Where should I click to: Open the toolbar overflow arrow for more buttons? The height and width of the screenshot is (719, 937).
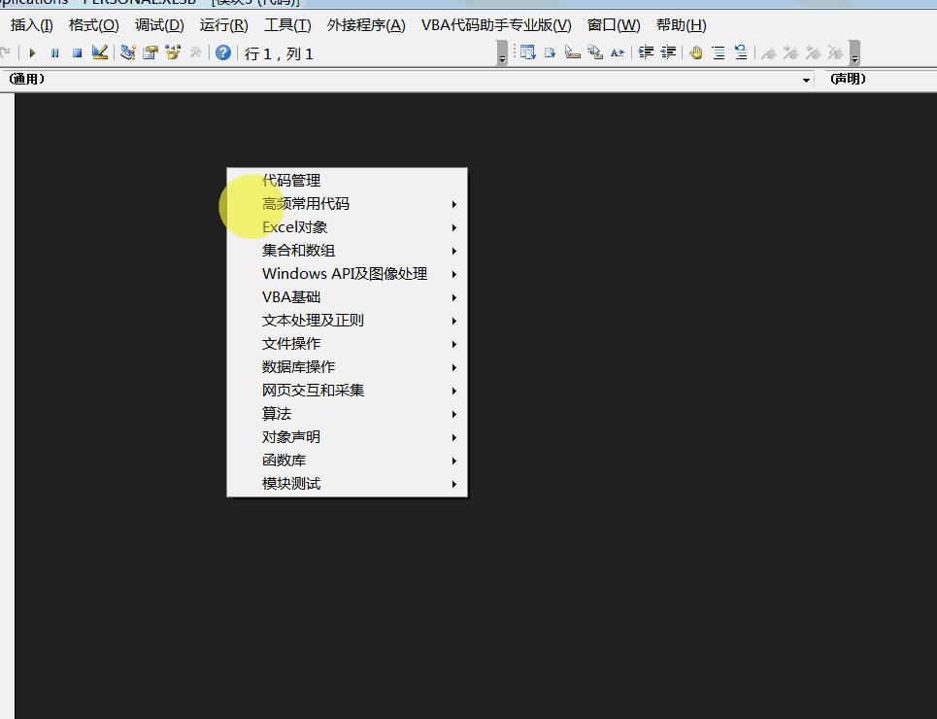853,56
